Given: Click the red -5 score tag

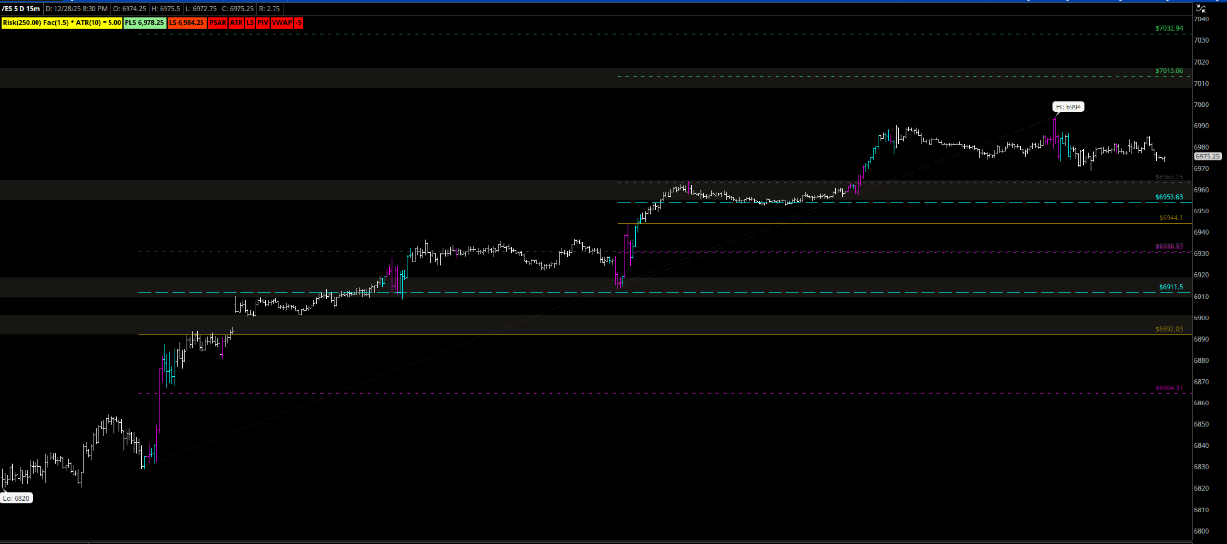Looking at the screenshot, I should click(x=298, y=23).
